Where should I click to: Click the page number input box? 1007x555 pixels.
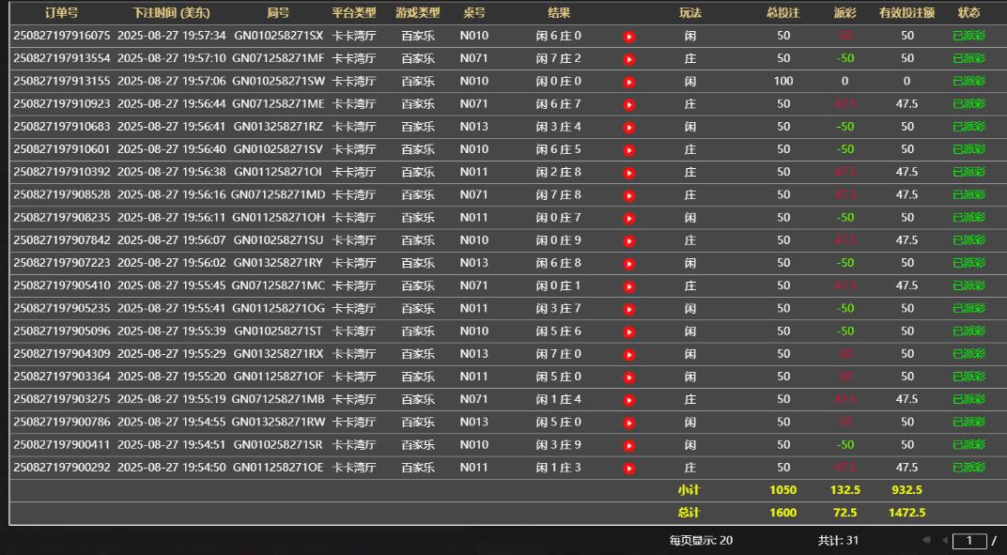(x=968, y=541)
